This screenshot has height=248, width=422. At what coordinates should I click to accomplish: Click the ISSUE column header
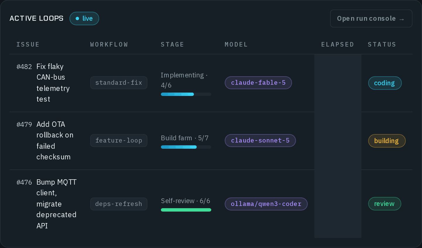click(x=28, y=44)
